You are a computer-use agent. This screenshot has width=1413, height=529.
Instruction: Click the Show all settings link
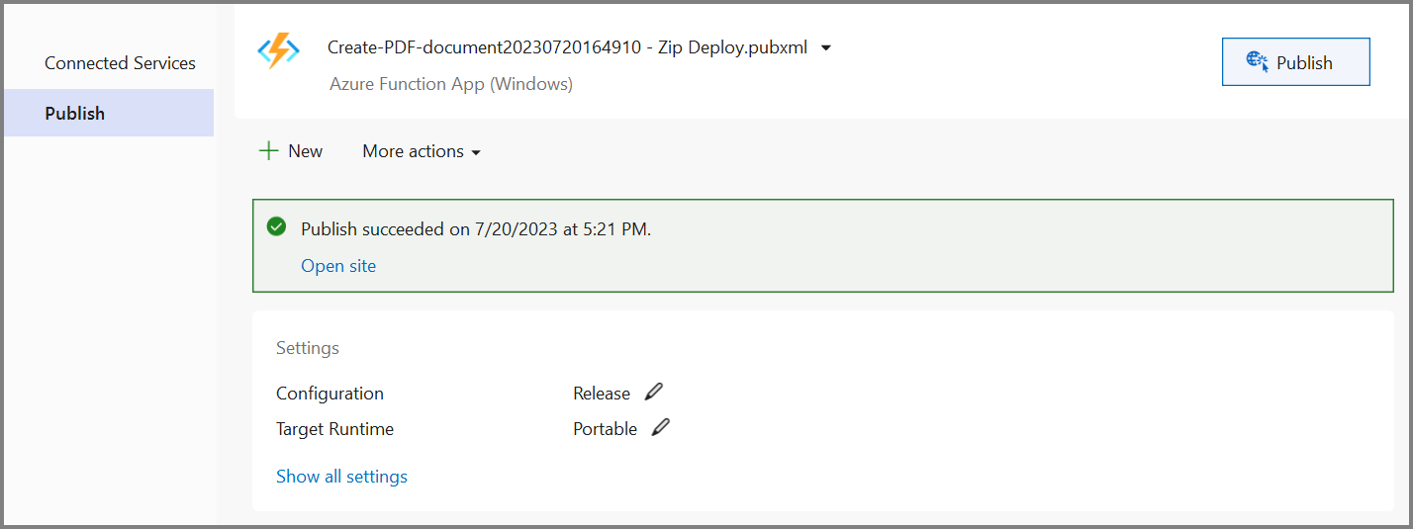pyautogui.click(x=341, y=477)
